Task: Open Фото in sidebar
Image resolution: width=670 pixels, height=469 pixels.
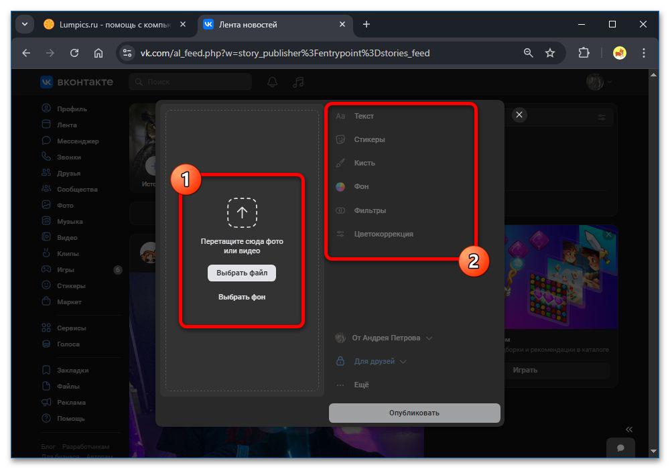Action: coord(58,206)
